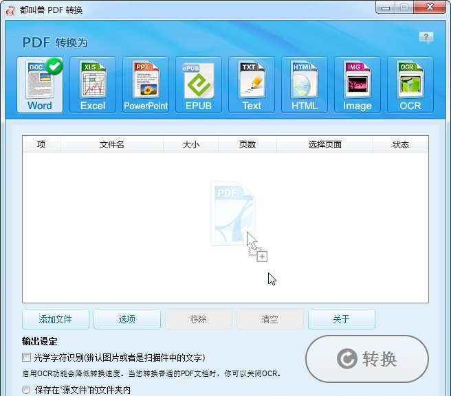The height and width of the screenshot is (396, 451).
Task: Select the Image output format
Action: (357, 85)
